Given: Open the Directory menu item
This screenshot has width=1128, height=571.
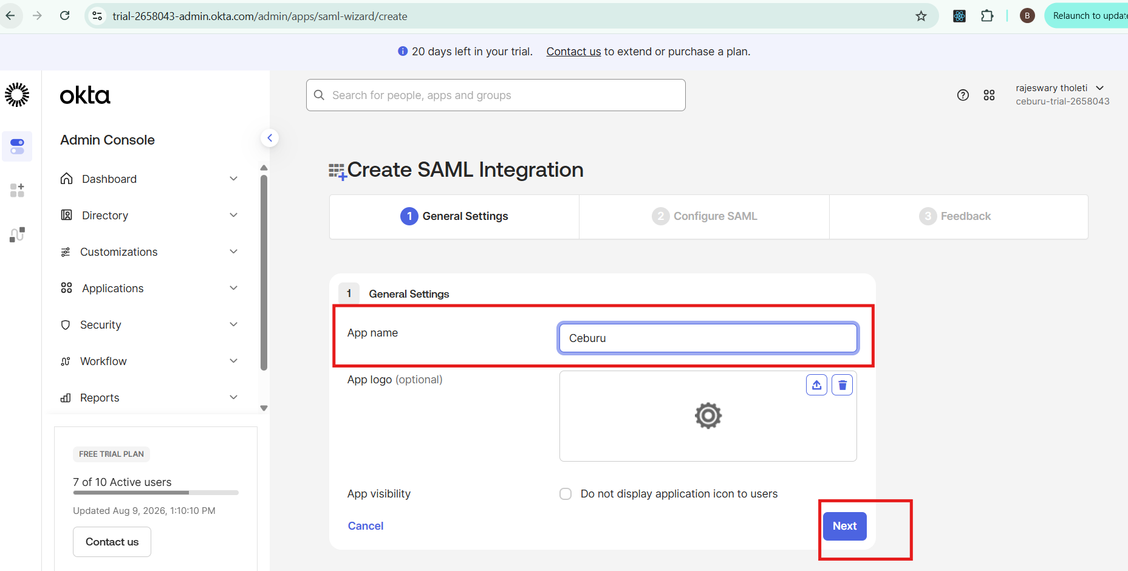Looking at the screenshot, I should coord(105,216).
